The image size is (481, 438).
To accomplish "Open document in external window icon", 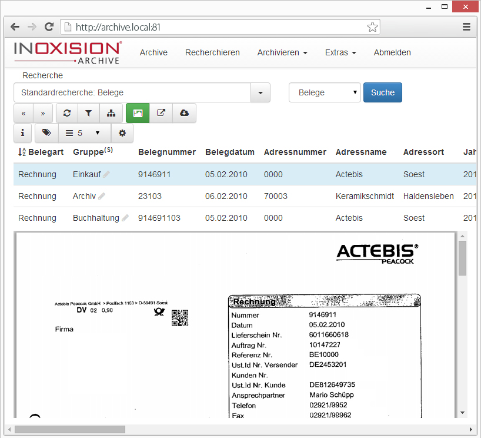I will point(161,113).
